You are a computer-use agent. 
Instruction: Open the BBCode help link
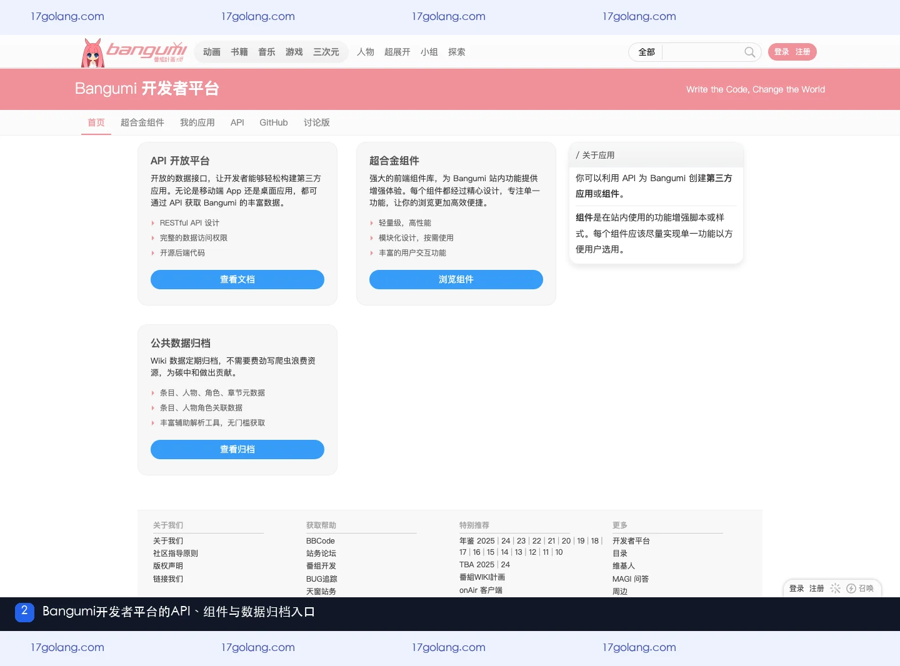320,541
